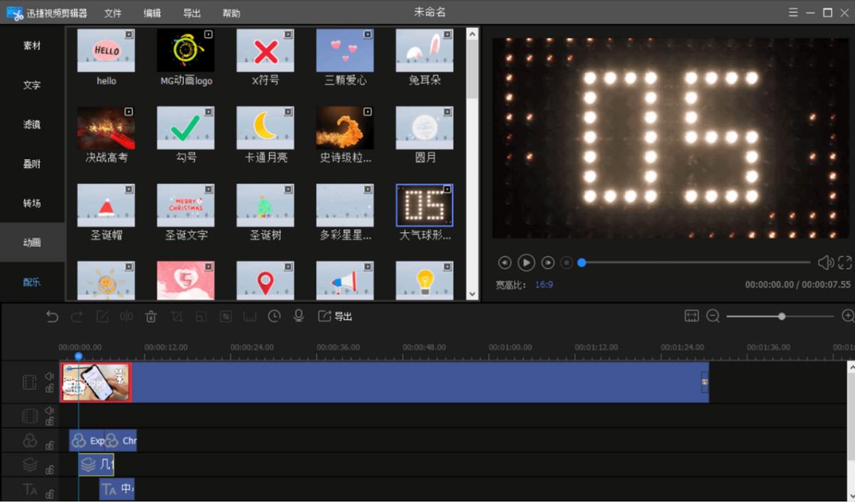The height and width of the screenshot is (502, 855).
Task: Open the duration clock tool
Action: [x=274, y=316]
